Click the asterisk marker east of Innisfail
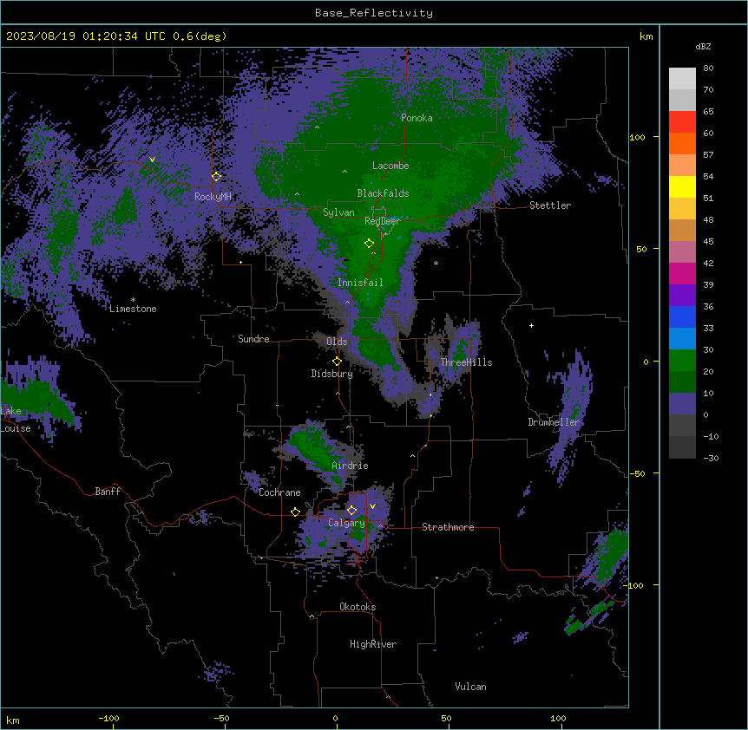The width and height of the screenshot is (748, 730). click(436, 263)
